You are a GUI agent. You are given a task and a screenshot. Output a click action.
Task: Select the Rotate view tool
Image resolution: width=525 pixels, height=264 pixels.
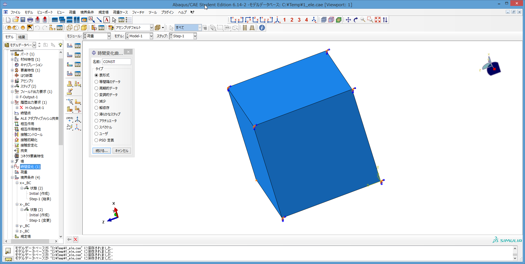(x=356, y=20)
